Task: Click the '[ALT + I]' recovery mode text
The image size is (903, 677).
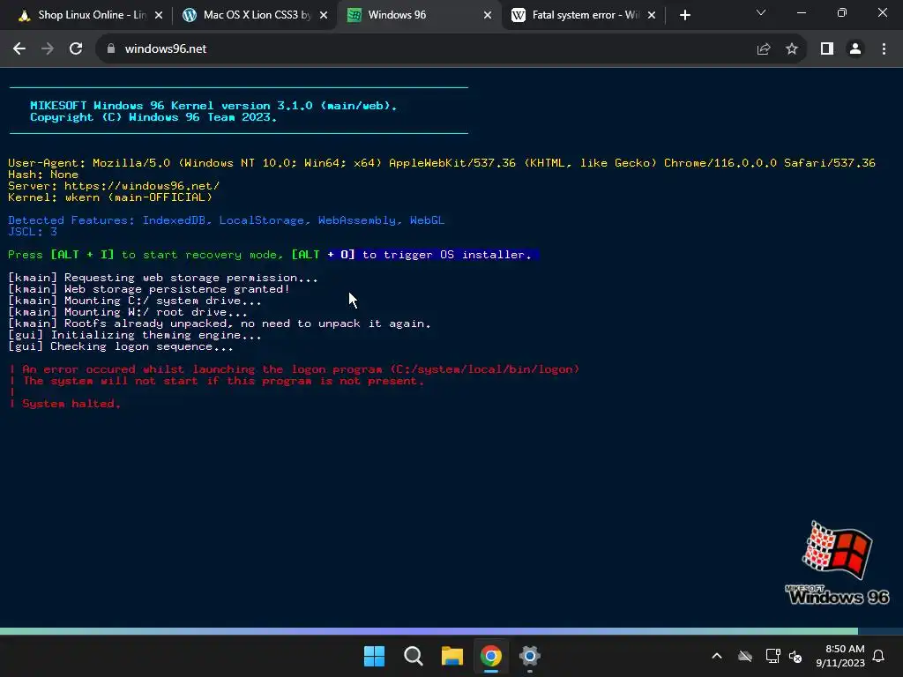Action: [82, 255]
